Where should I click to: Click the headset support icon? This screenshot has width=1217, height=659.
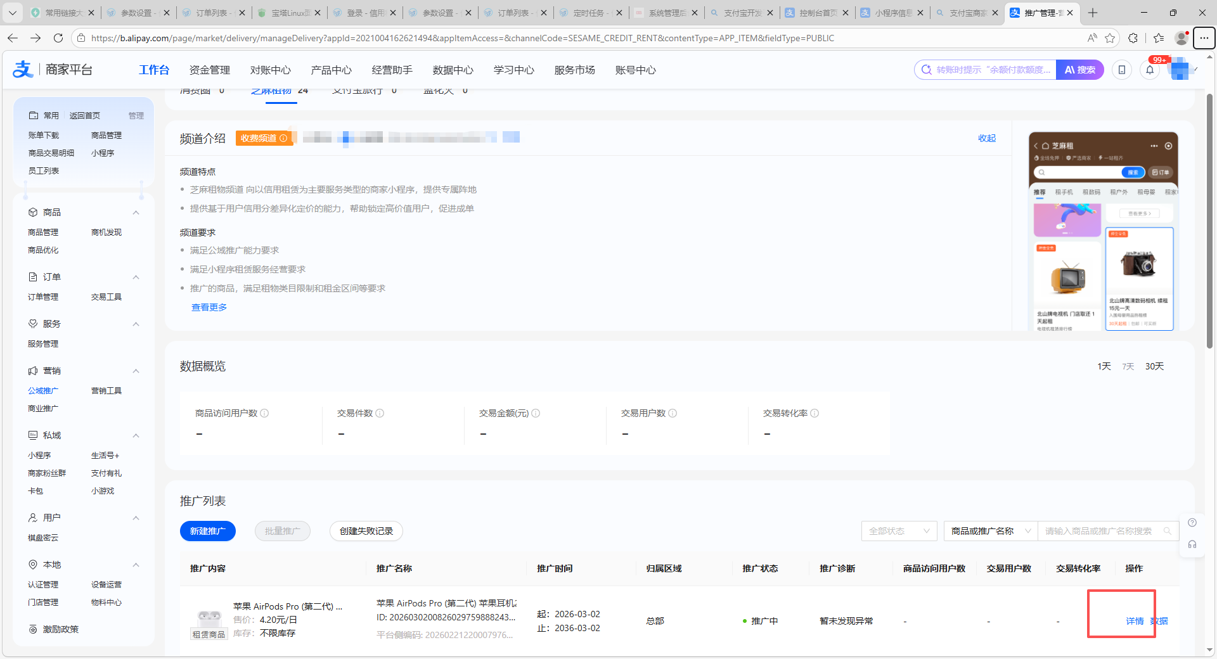point(1192,544)
